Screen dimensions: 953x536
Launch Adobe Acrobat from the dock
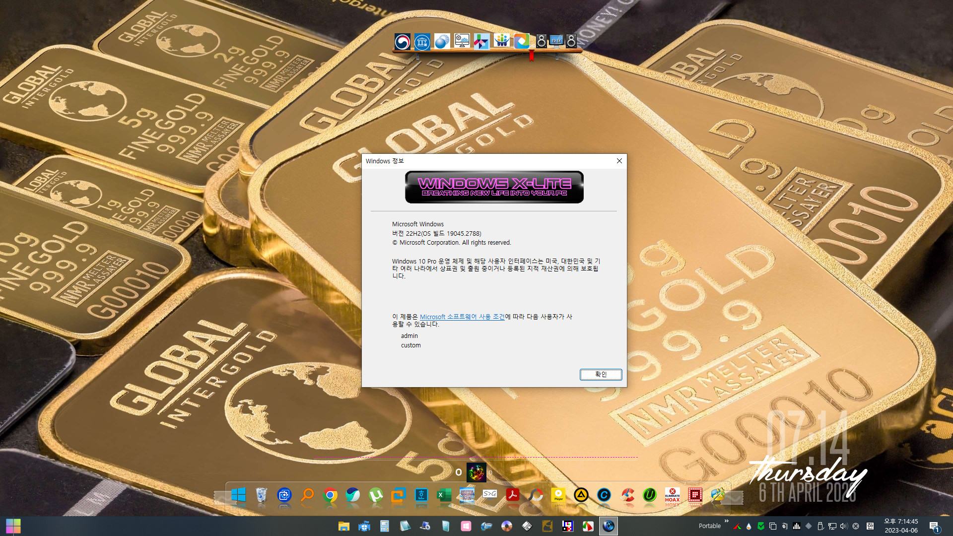pyautogui.click(x=513, y=495)
